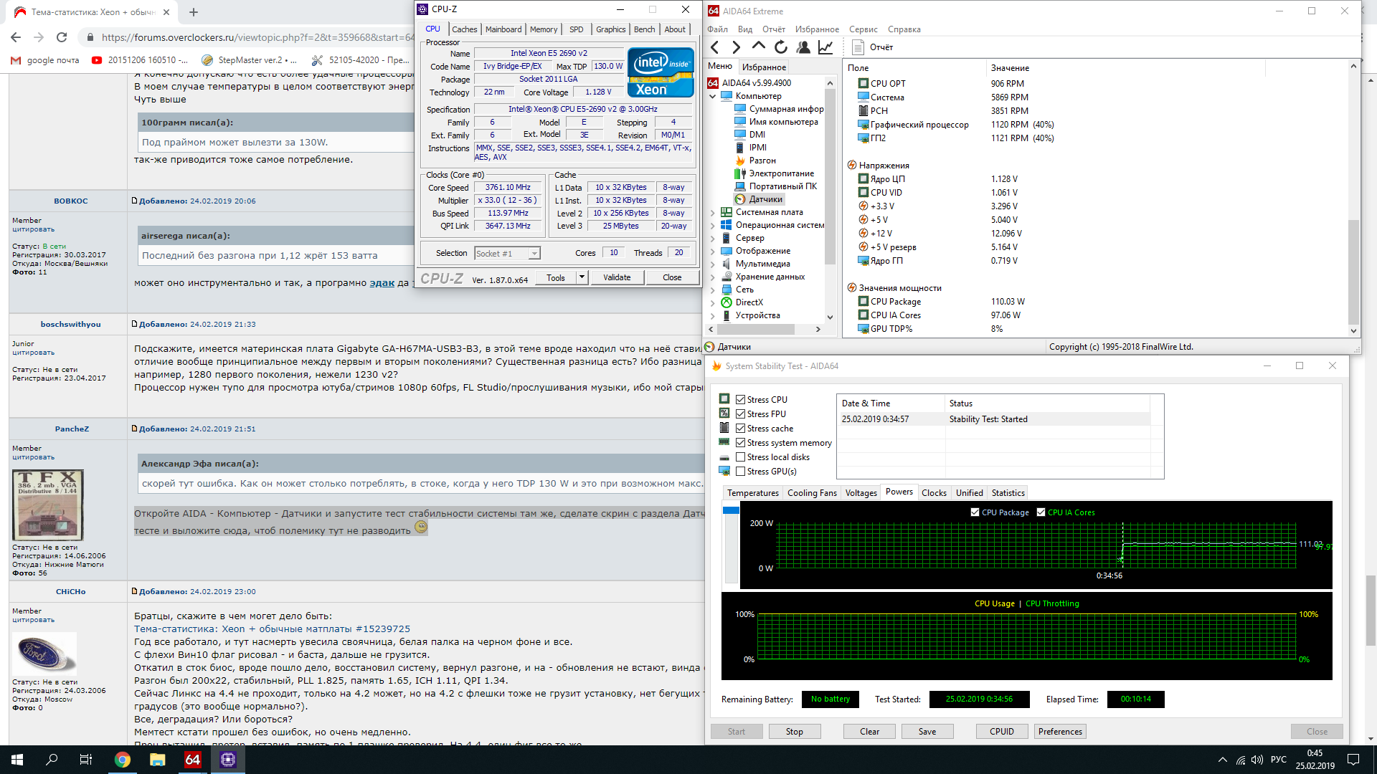Clear the stability test log
This screenshot has width=1377, height=774.
869,732
